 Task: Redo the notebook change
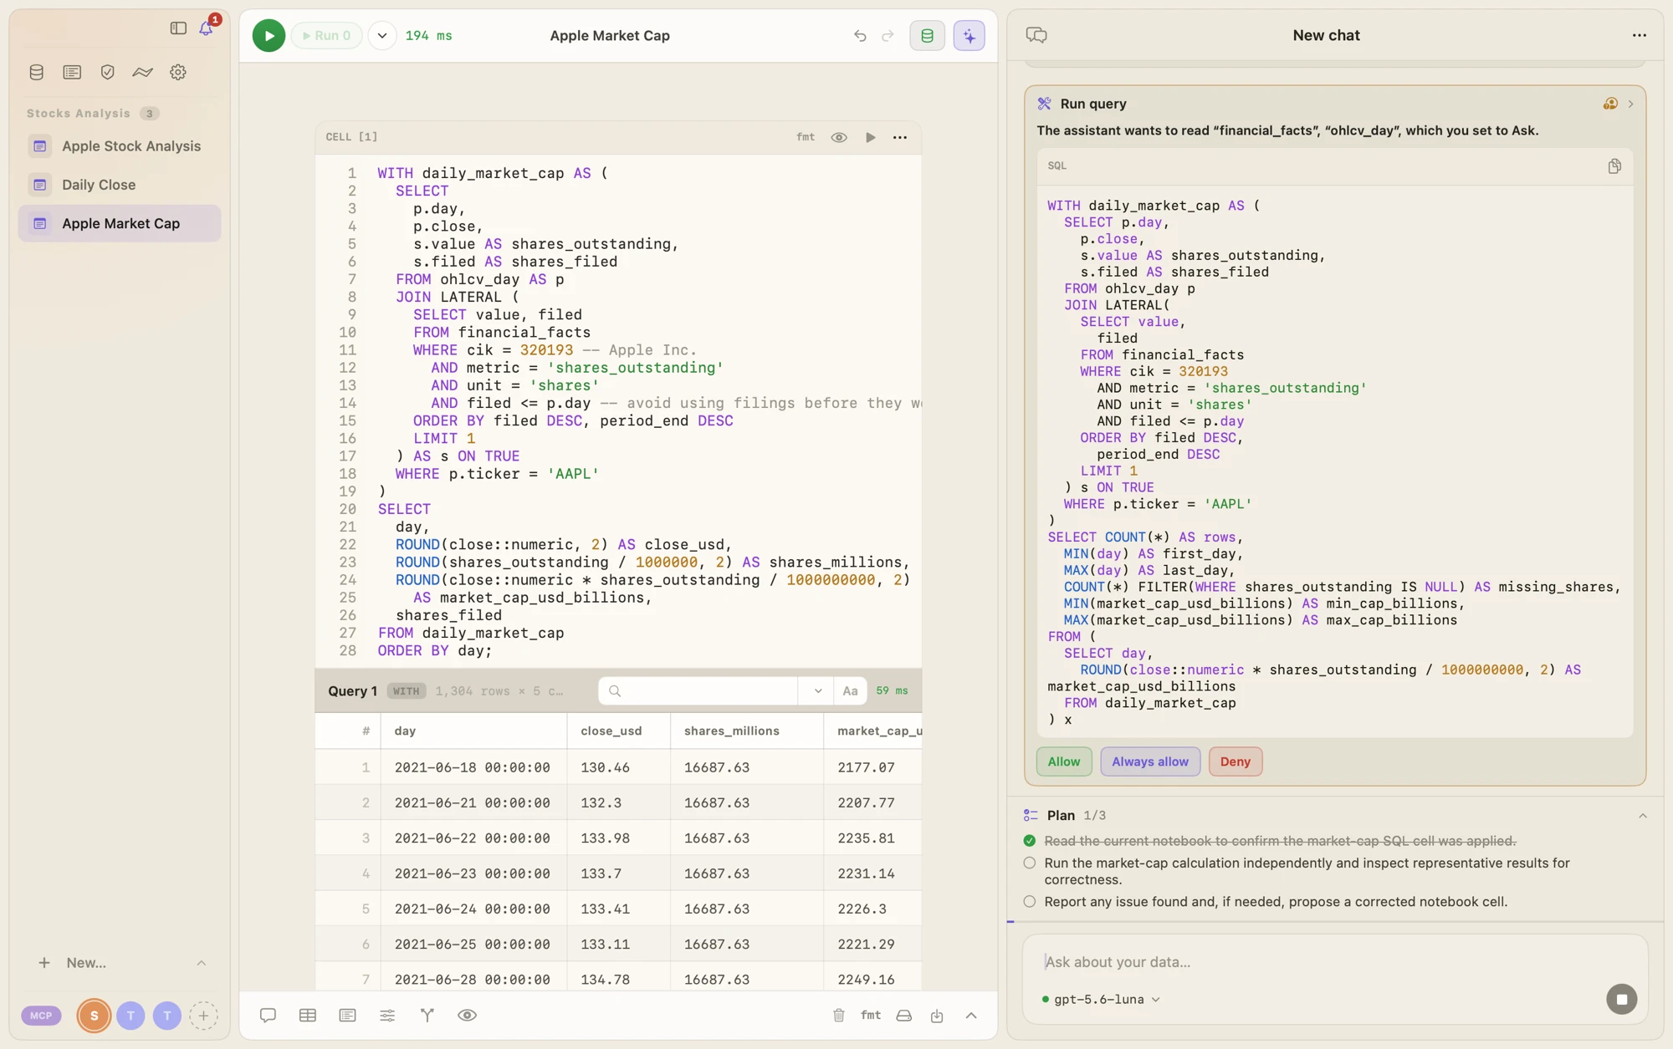tap(888, 36)
